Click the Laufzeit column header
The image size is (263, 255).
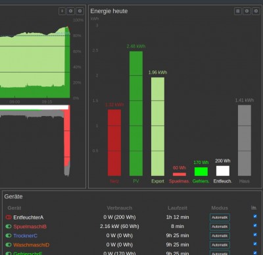click(x=178, y=208)
